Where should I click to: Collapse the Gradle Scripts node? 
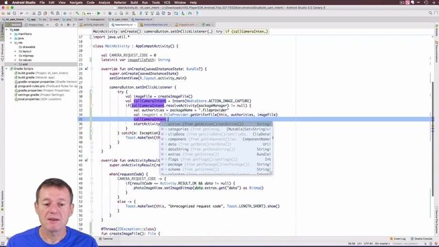coord(7,69)
